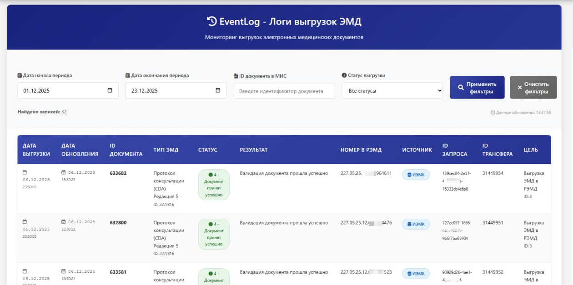Click document ID 633682 in table
This screenshot has width=573, height=285.
point(118,173)
